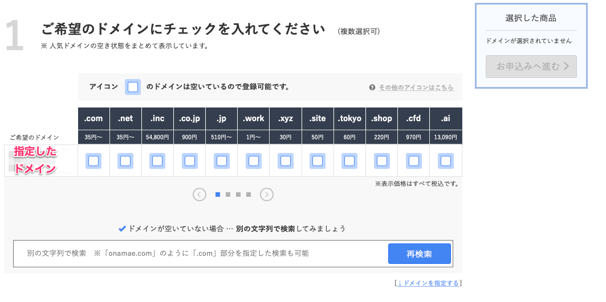
Task: Click the .inc column header
Action: pos(157,118)
